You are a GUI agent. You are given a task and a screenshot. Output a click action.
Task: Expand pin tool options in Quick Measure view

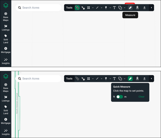click(x=110, y=79)
